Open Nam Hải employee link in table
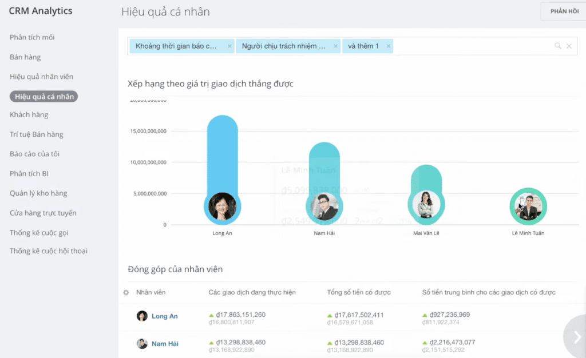The image size is (586, 358). point(164,344)
